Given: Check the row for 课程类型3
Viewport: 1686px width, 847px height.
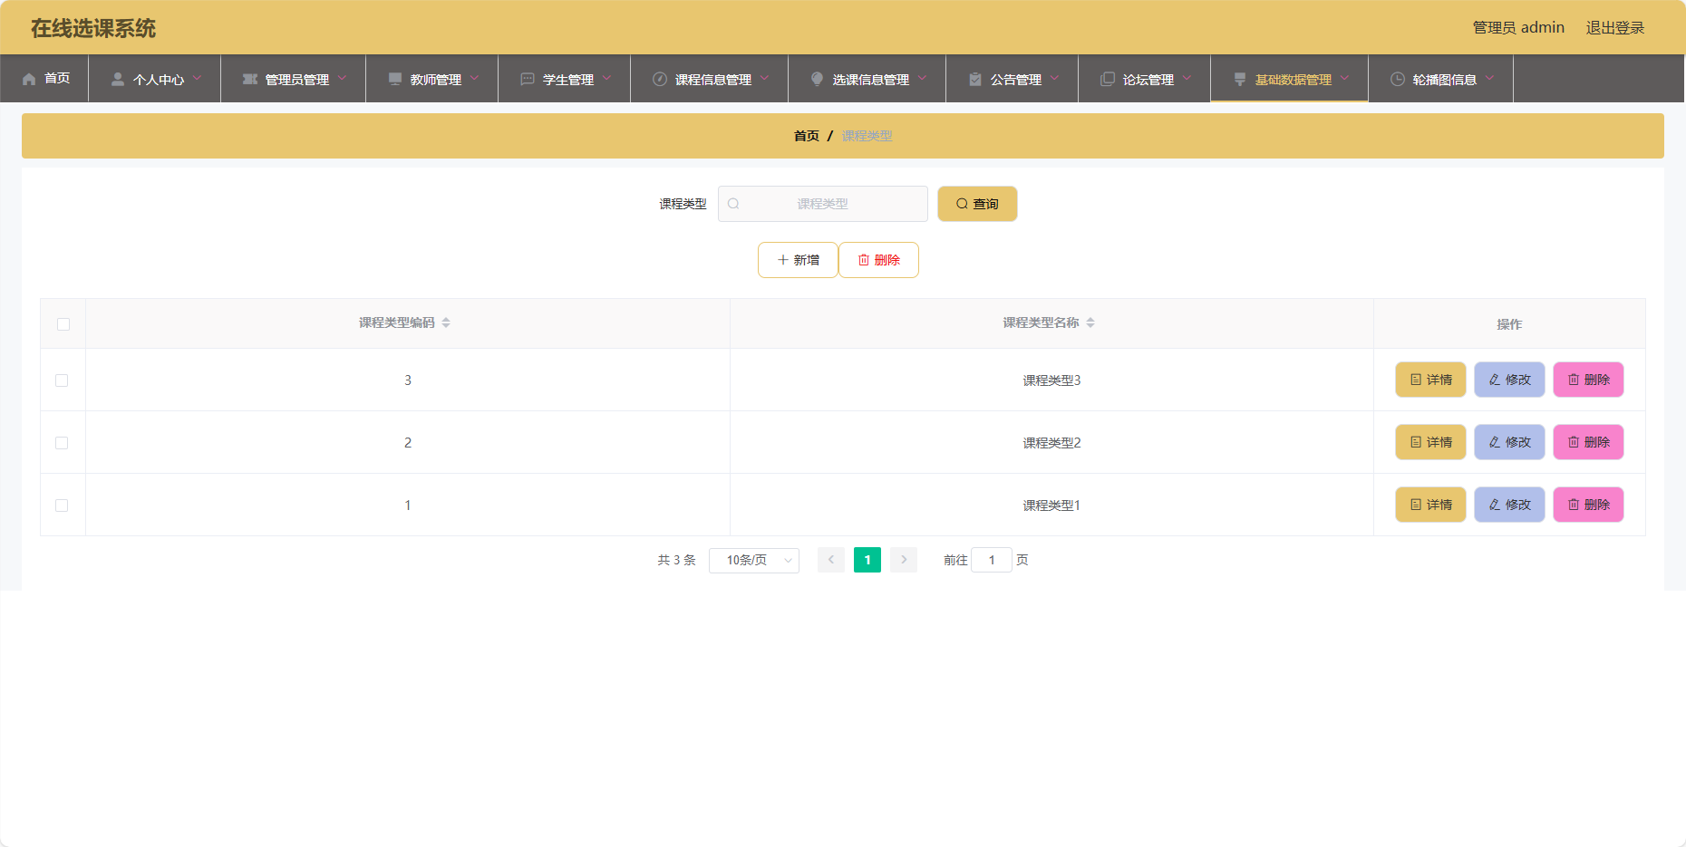Looking at the screenshot, I should tap(62, 380).
